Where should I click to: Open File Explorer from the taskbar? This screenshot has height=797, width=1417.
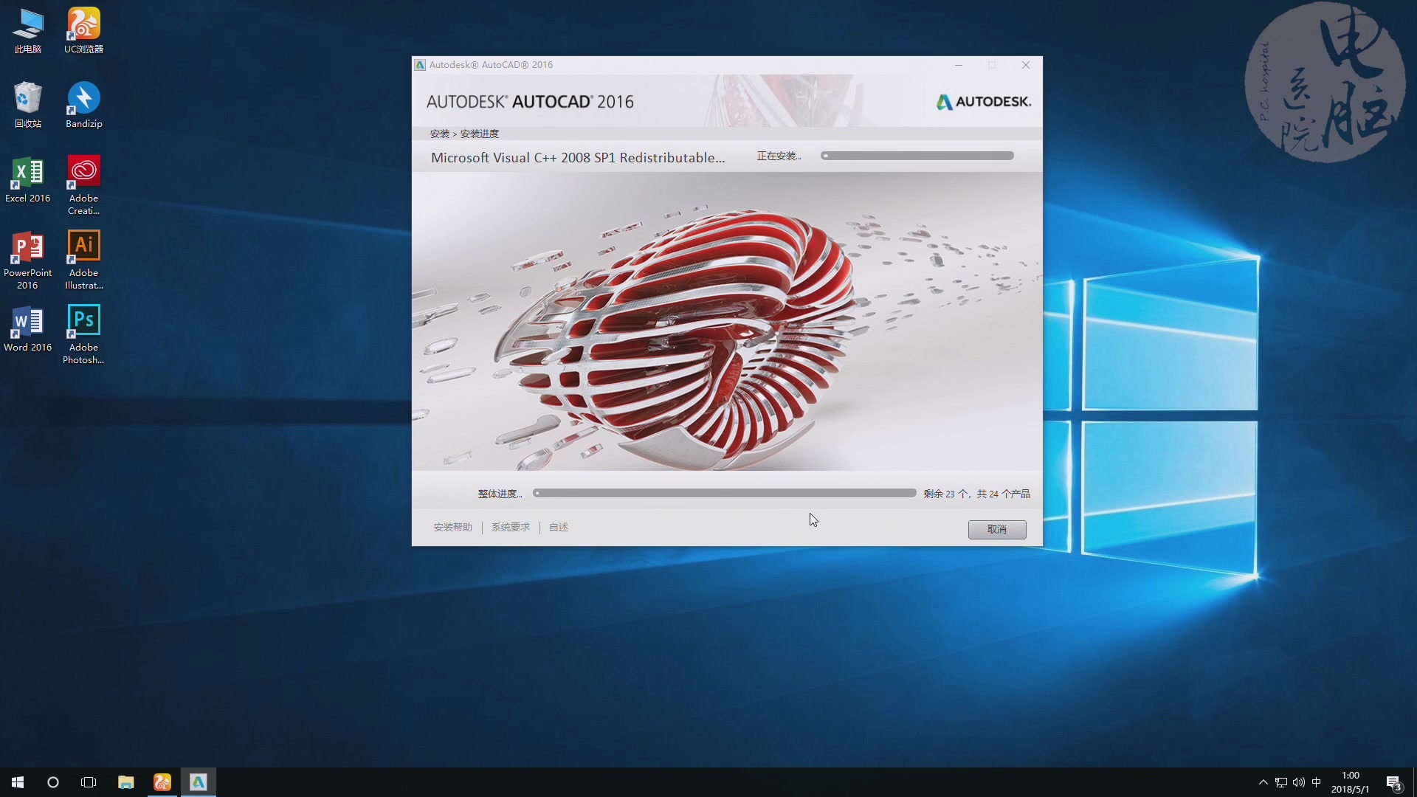125,782
